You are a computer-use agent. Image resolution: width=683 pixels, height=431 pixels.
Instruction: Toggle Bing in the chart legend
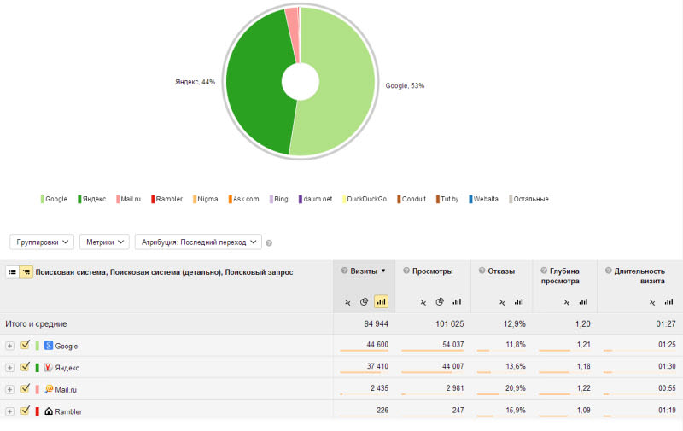(x=279, y=199)
